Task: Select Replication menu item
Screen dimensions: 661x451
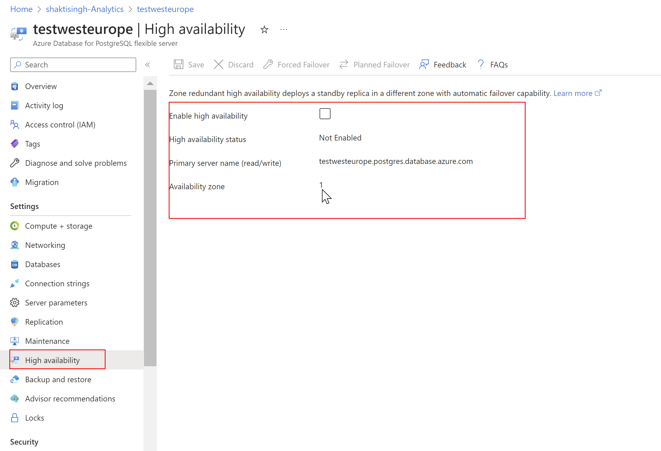Action: pos(44,322)
